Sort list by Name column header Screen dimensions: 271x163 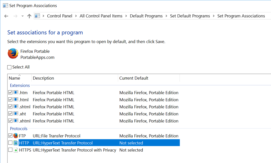point(19,78)
